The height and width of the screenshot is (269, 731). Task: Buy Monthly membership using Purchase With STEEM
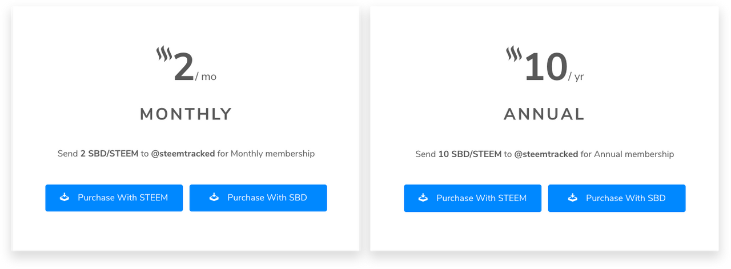(114, 198)
